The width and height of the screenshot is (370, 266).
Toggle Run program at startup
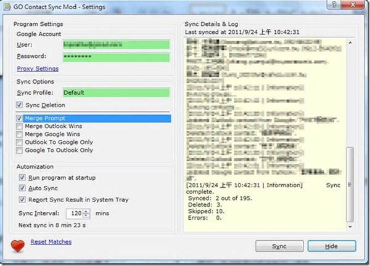tap(22, 177)
